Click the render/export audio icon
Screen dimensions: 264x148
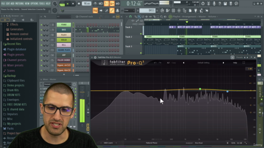(231, 4)
